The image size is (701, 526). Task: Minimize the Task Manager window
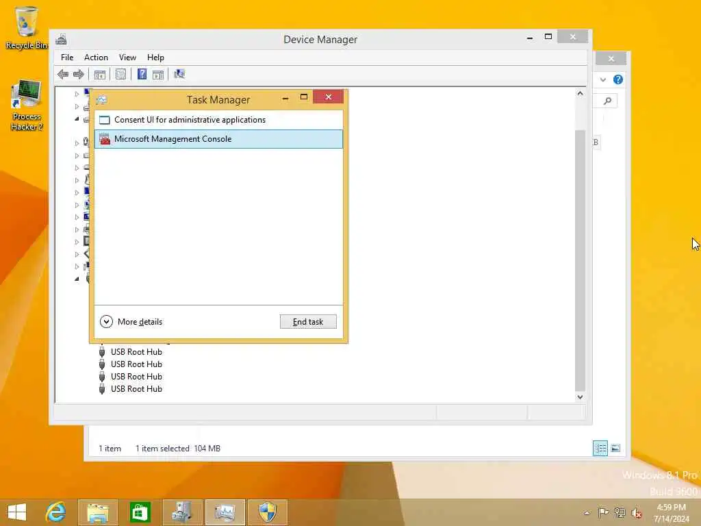285,97
